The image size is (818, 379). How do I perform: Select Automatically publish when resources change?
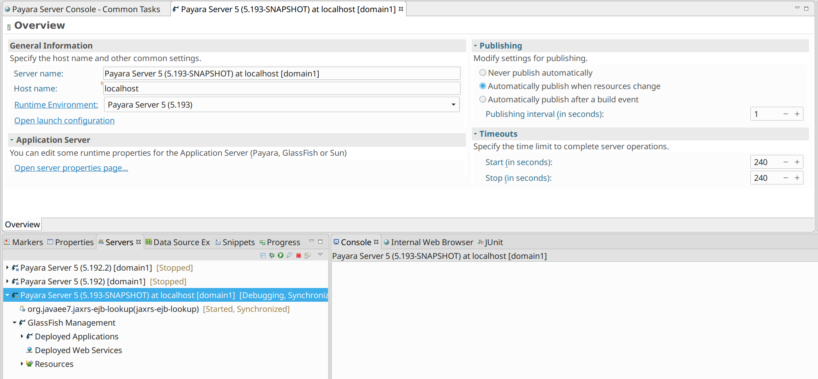483,86
